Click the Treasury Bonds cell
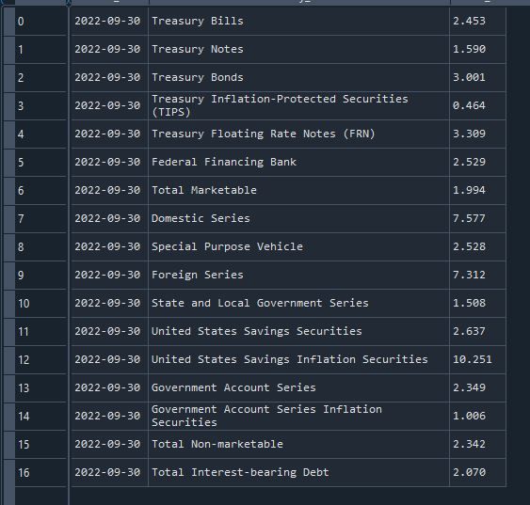The image size is (530, 505). (298, 78)
